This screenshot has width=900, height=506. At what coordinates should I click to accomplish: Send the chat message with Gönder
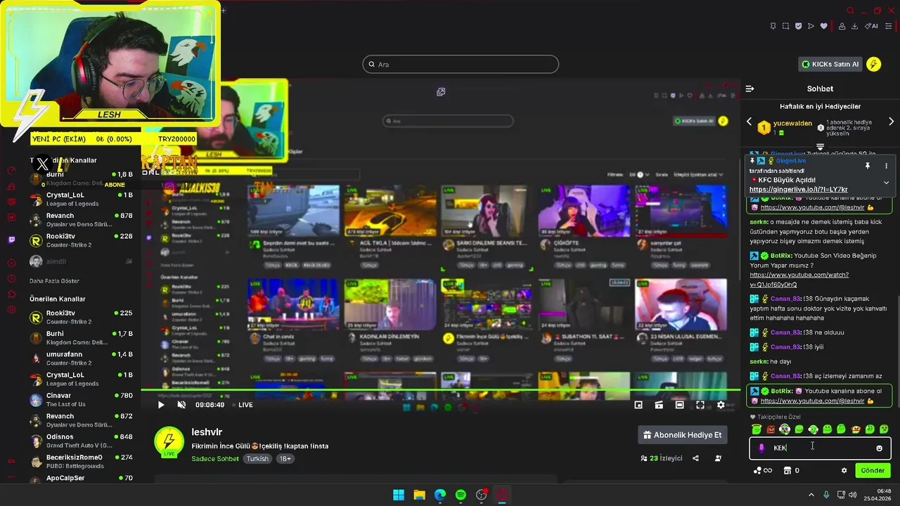tap(873, 471)
